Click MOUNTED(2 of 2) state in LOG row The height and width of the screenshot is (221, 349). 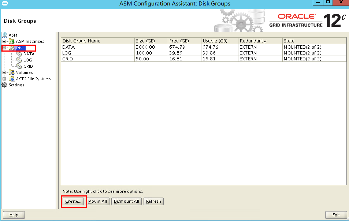pos(314,53)
